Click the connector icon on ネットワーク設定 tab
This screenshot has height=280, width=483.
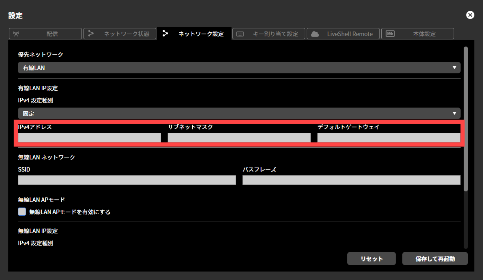tap(165, 34)
